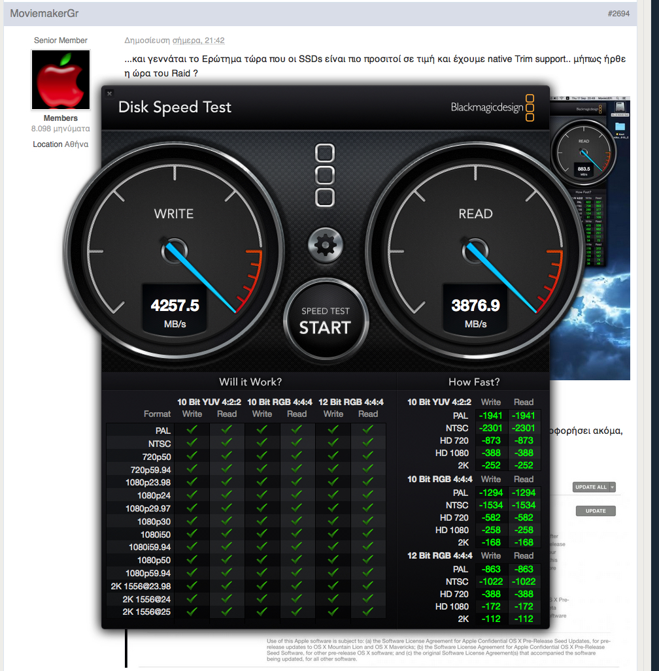Open Notification Center icon in background menu bar

624,99
